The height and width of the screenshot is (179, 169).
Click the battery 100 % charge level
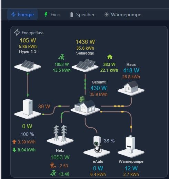27,134
